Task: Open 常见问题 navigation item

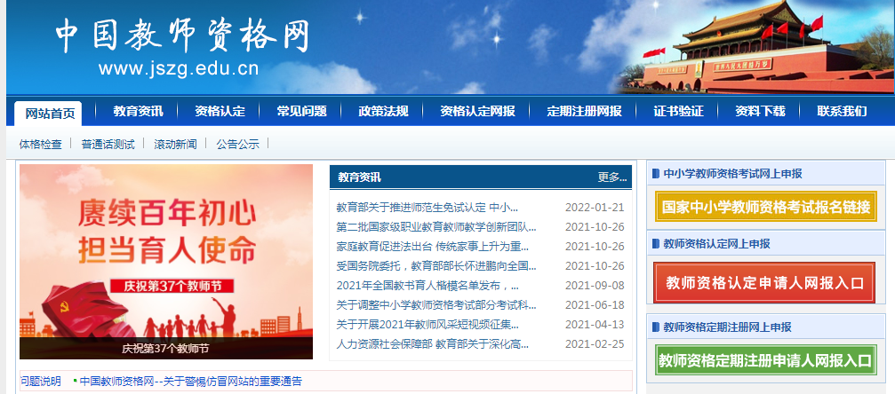Action: click(301, 111)
